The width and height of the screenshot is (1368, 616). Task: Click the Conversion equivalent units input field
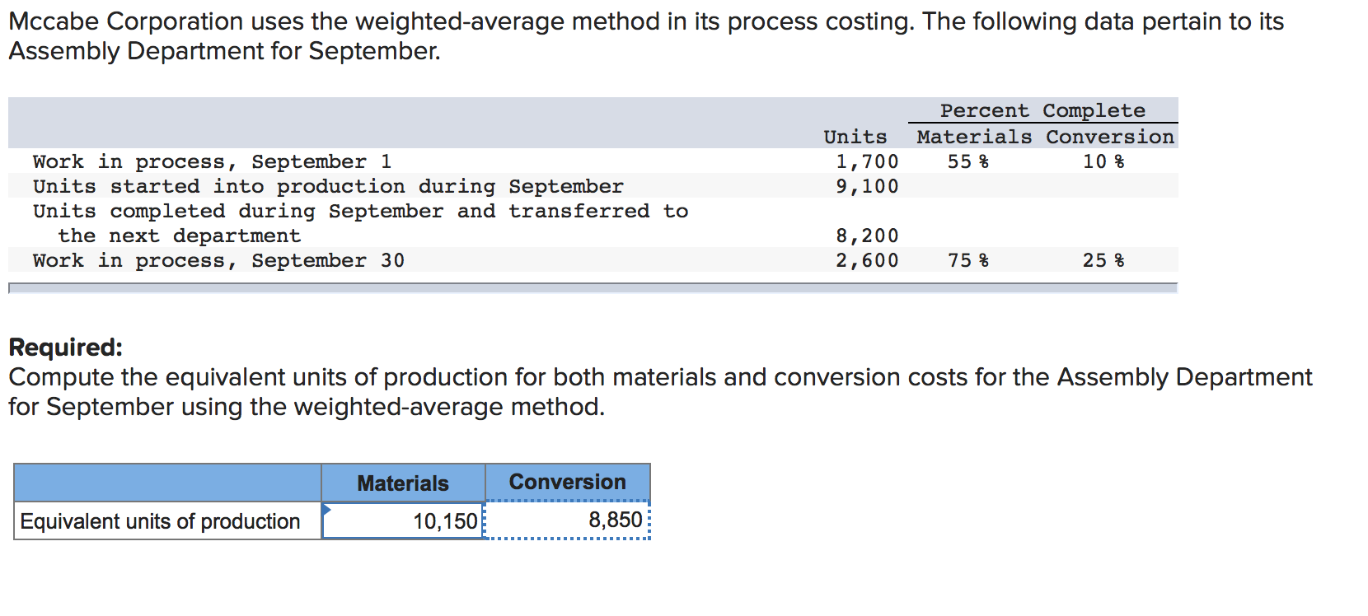pos(568,520)
